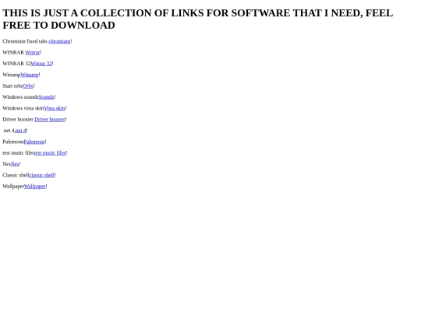Follow the Nes hyperlink
Image resolution: width=421 pixels, height=315 pixels.
pyautogui.click(x=15, y=164)
